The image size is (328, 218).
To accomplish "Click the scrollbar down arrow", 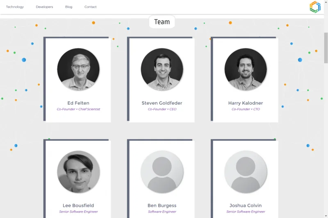I will point(326,216).
